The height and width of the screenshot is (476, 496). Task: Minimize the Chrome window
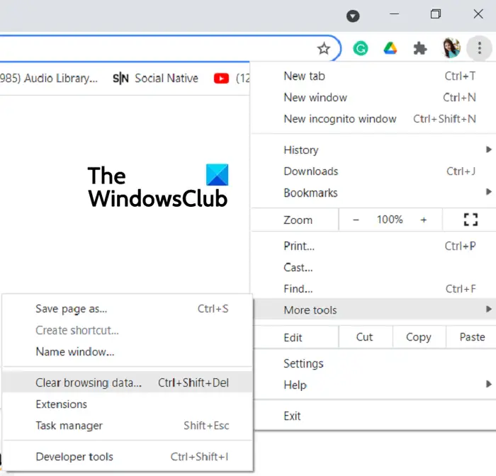[x=394, y=14]
